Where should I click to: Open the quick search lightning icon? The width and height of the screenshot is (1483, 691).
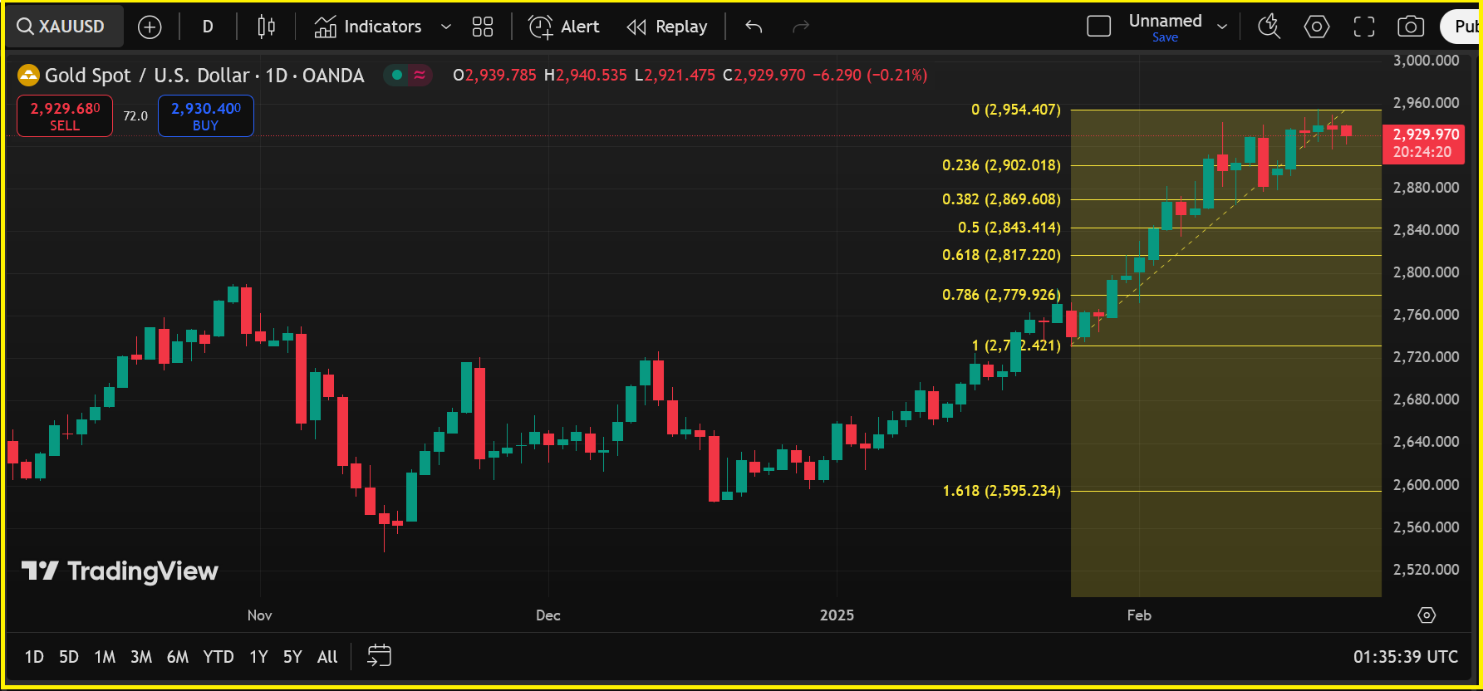[x=1269, y=27]
